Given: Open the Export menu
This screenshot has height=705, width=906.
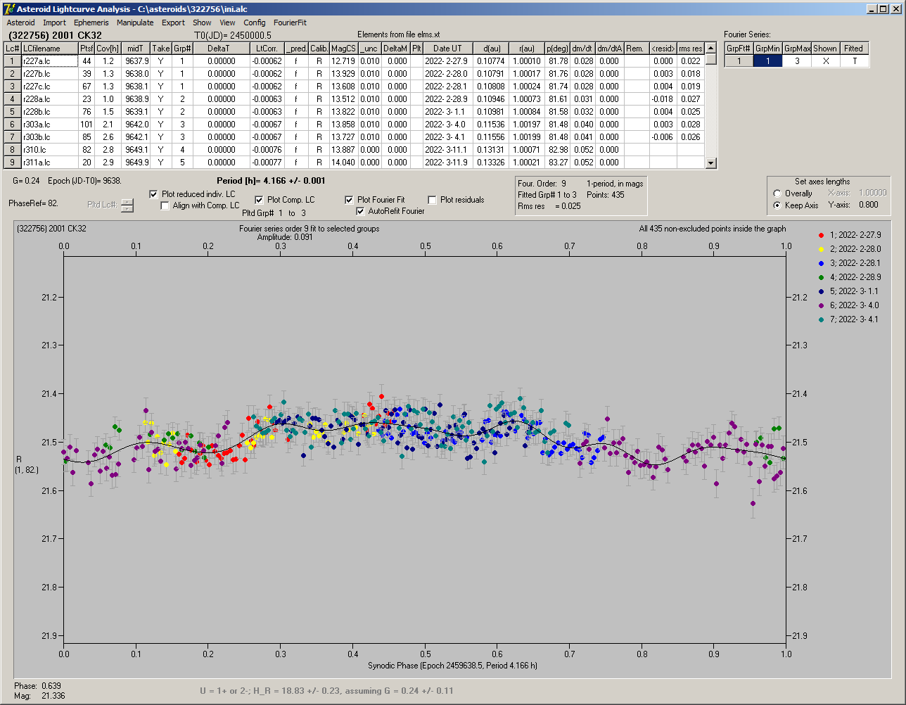Looking at the screenshot, I should (173, 23).
